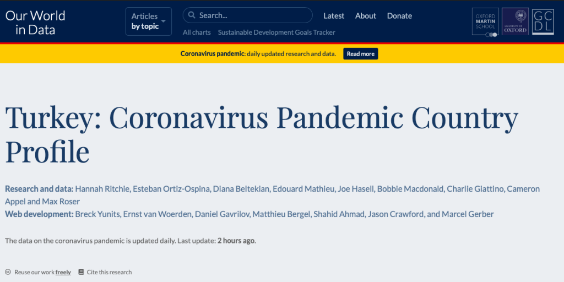The image size is (564, 282).
Task: Click the freely license link
Action: 63,272
